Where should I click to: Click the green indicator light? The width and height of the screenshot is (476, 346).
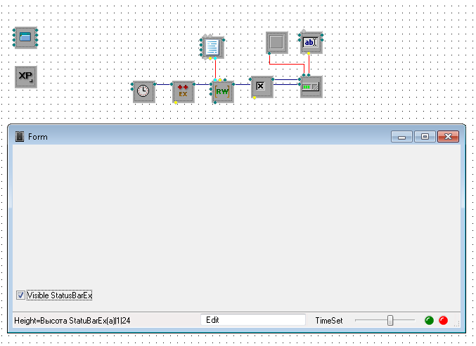429,320
